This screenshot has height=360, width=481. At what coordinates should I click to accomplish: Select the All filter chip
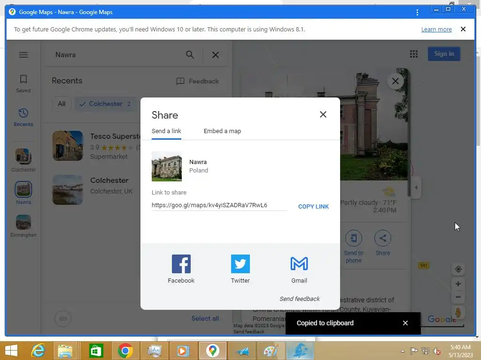point(62,104)
